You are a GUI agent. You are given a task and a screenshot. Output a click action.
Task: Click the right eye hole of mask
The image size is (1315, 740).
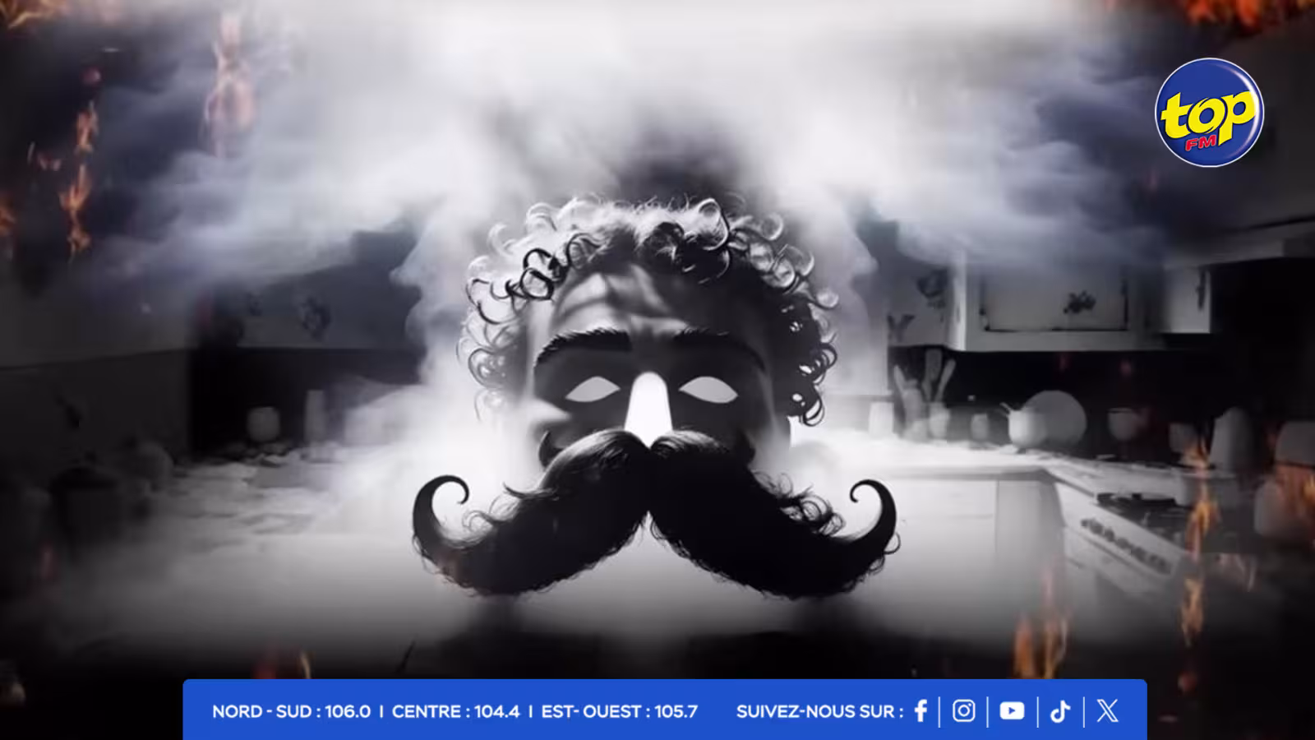point(708,389)
